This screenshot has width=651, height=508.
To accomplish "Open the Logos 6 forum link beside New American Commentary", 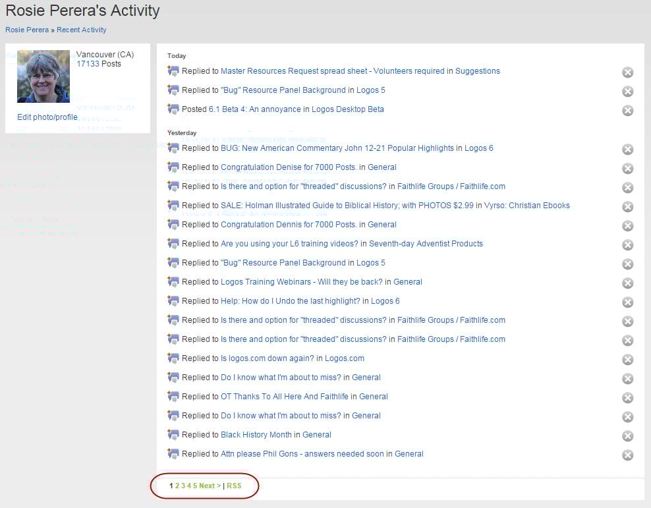I will pyautogui.click(x=479, y=148).
